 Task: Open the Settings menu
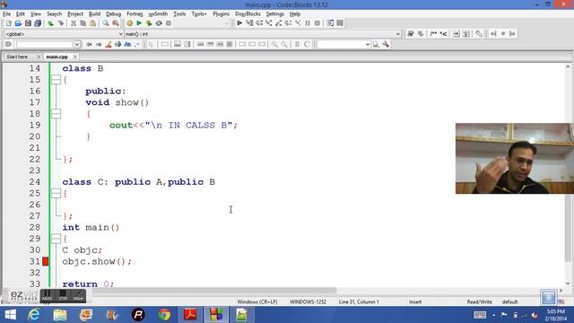(274, 14)
